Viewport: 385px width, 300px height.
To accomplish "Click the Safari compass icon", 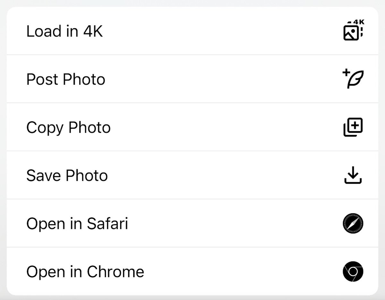I will click(353, 223).
